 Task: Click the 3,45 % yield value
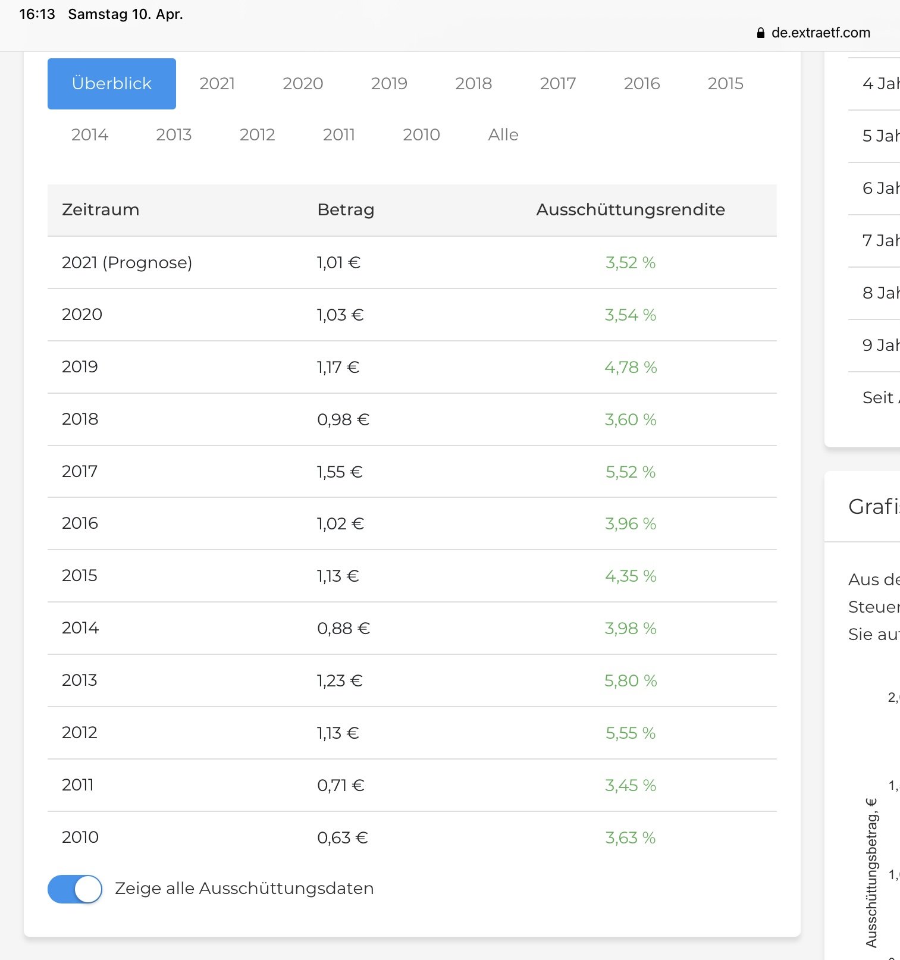[x=631, y=785]
